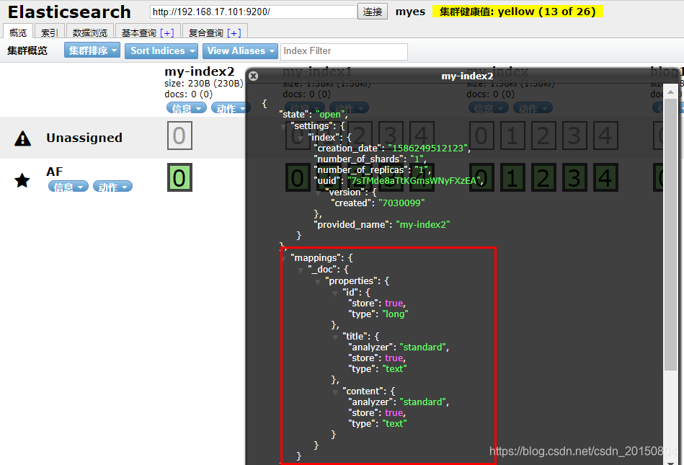
Task: Open 信息 dropdown under my-index2
Action: [186, 107]
